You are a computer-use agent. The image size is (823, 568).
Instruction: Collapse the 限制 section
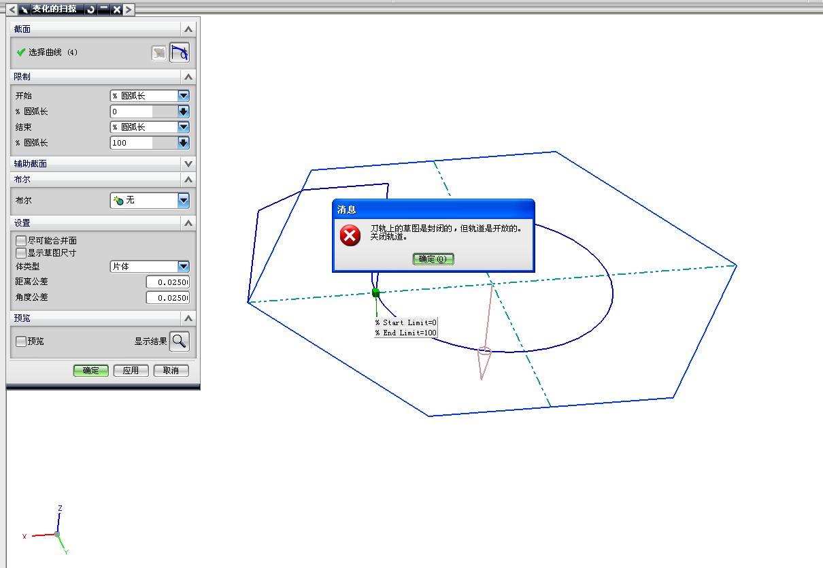click(188, 77)
